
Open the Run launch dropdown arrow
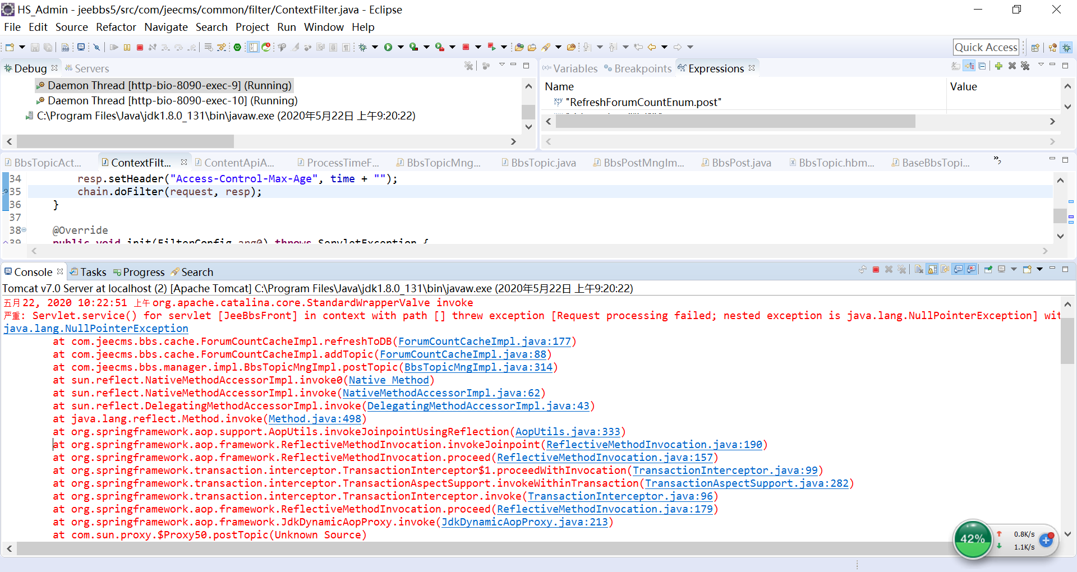pyautogui.click(x=401, y=48)
